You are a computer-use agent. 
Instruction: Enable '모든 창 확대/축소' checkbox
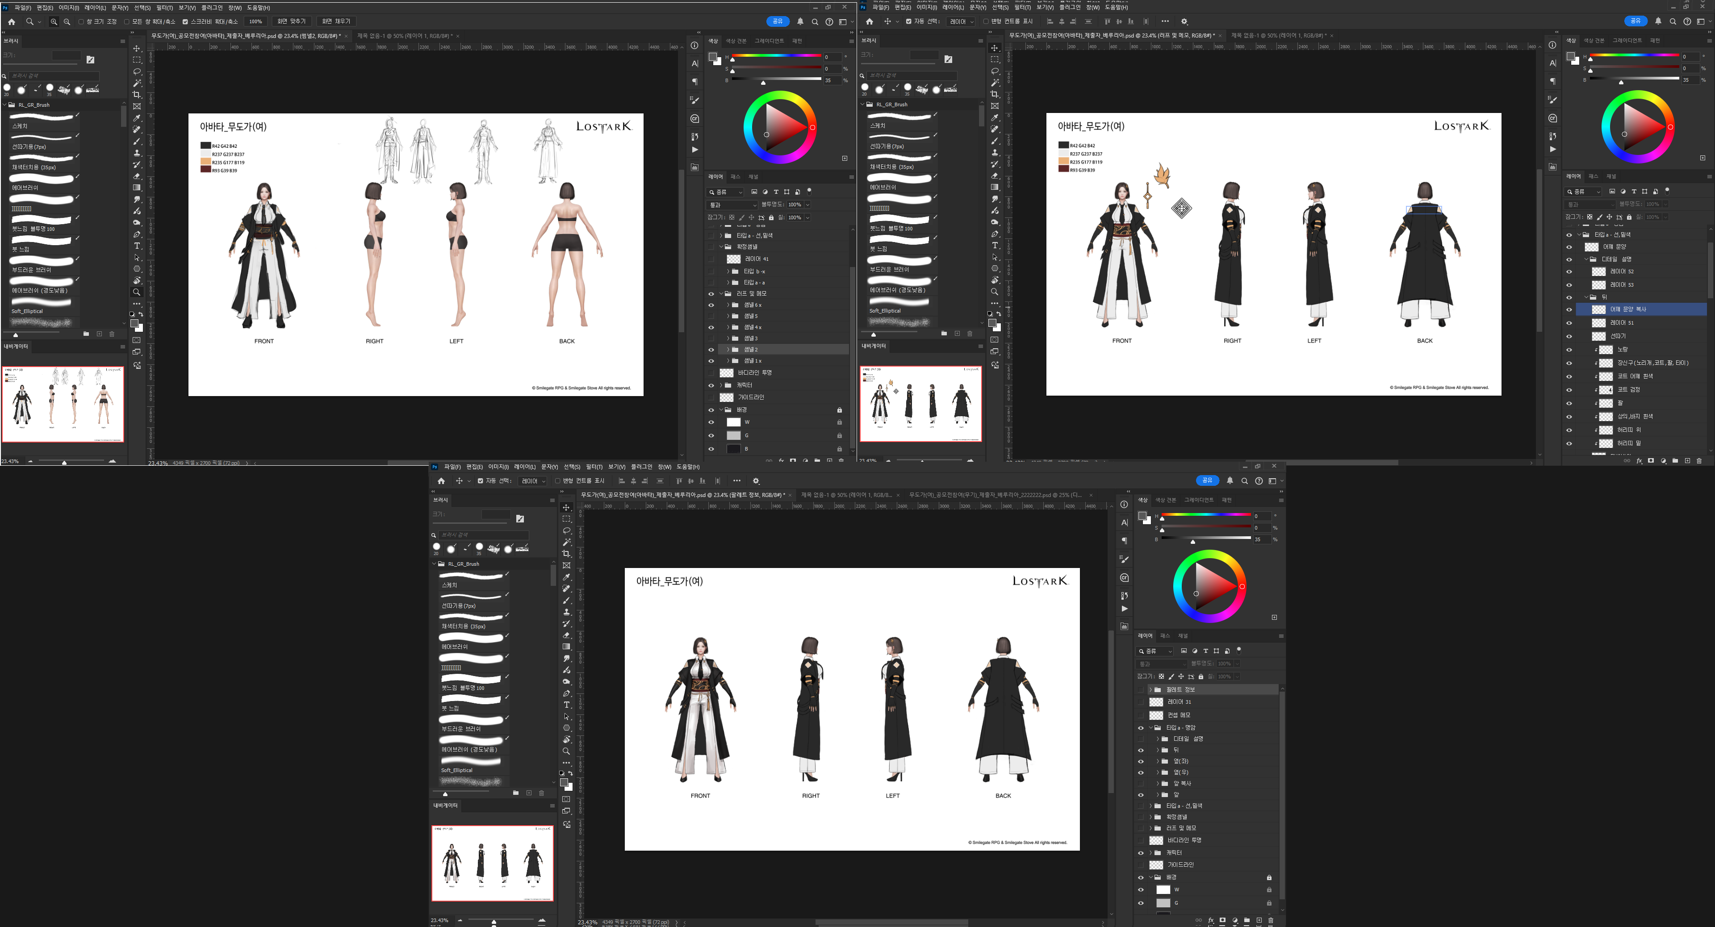pos(126,21)
